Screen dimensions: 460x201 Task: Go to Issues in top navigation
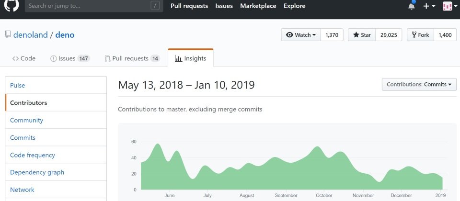(224, 6)
